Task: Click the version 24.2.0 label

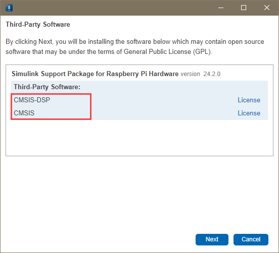Action: [201, 74]
